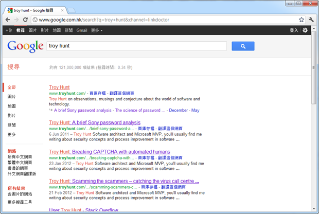Open Gmail from the top bar
Screen dimensions: 319x214
[x=82, y=30]
